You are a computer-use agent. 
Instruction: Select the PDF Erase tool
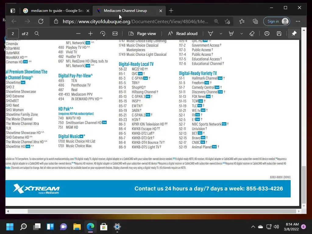[x=252, y=34]
